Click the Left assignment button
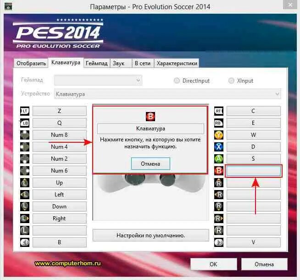The width and height of the screenshot is (300, 280). [60, 195]
